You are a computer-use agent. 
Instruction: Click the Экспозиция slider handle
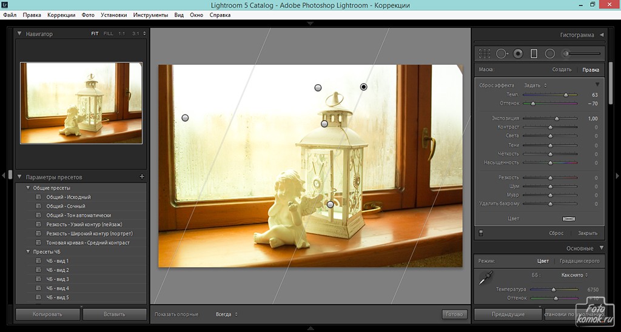click(x=557, y=118)
